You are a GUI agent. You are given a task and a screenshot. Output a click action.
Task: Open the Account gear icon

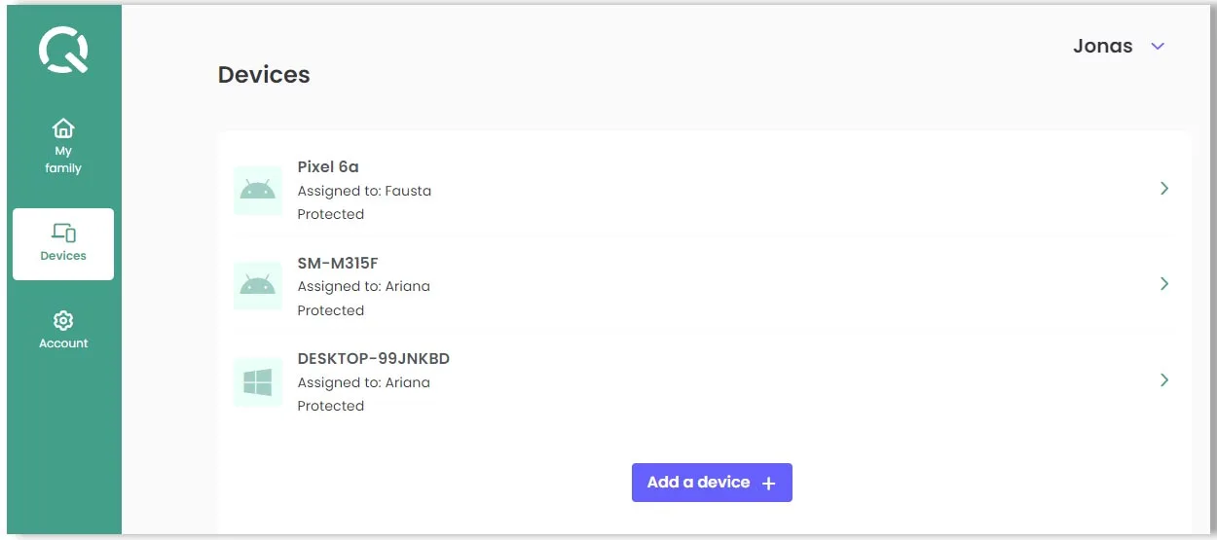[63, 320]
